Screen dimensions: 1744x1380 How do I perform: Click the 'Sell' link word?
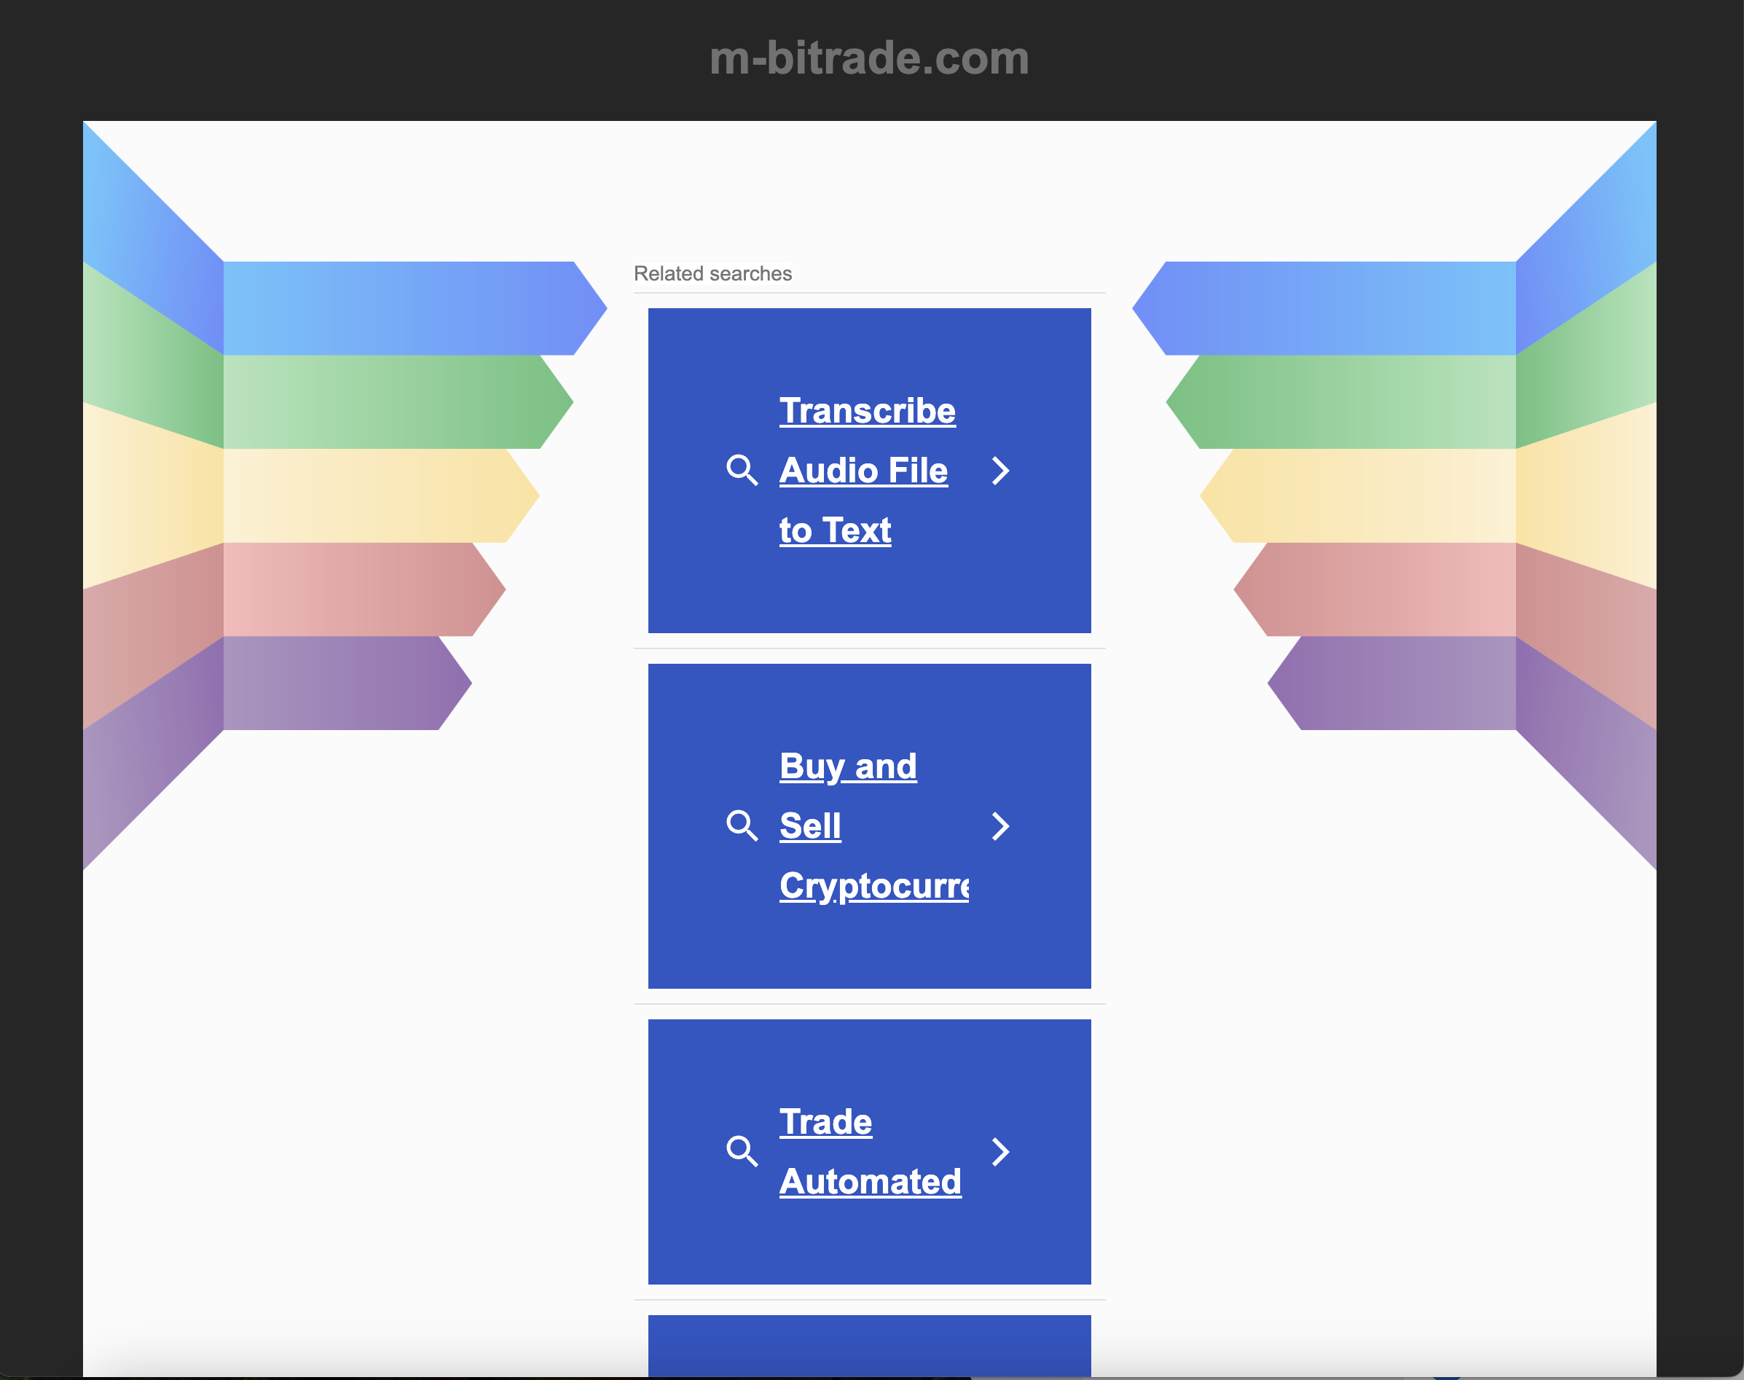809,826
